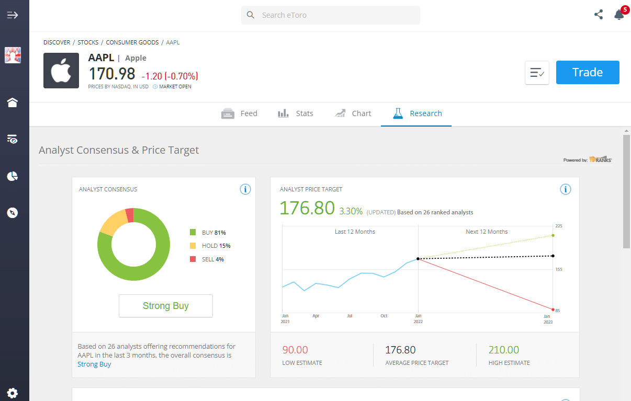This screenshot has width=631, height=401.
Task: Click the MARKET OPEN status text
Action: [175, 87]
